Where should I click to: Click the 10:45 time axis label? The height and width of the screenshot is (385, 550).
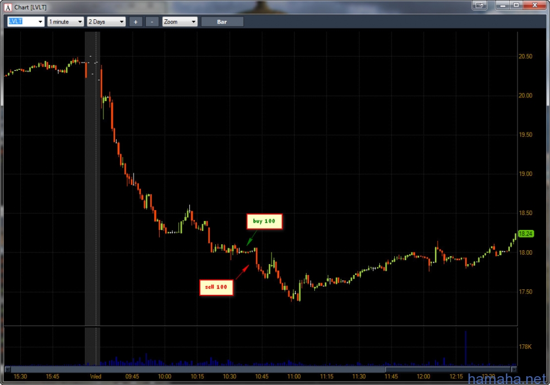pyautogui.click(x=262, y=377)
